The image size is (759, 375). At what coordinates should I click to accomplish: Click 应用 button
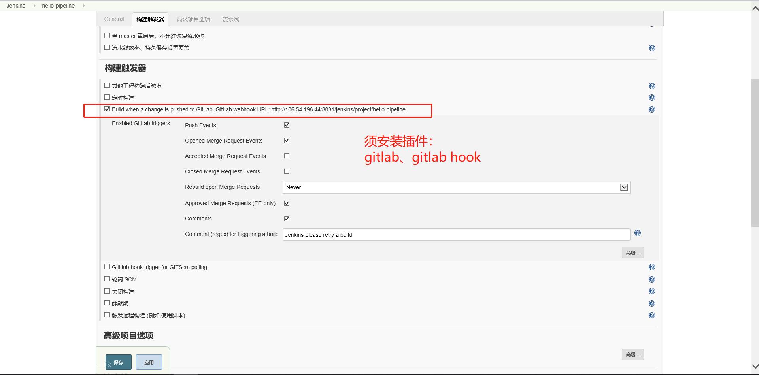149,362
